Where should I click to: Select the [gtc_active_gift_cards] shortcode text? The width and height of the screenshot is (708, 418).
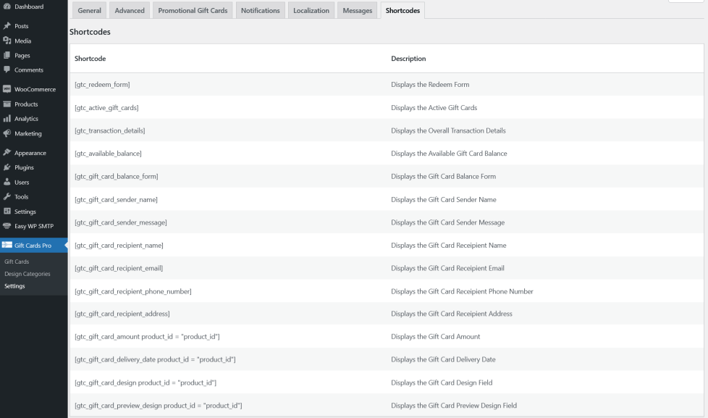coord(106,107)
